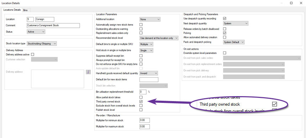Switch to the Bins tab

tap(25, 10)
